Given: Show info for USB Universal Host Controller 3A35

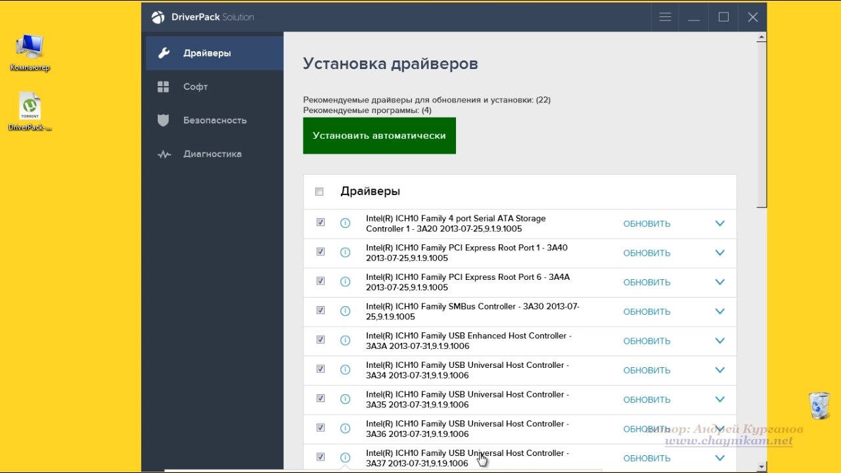Looking at the screenshot, I should [x=345, y=399].
